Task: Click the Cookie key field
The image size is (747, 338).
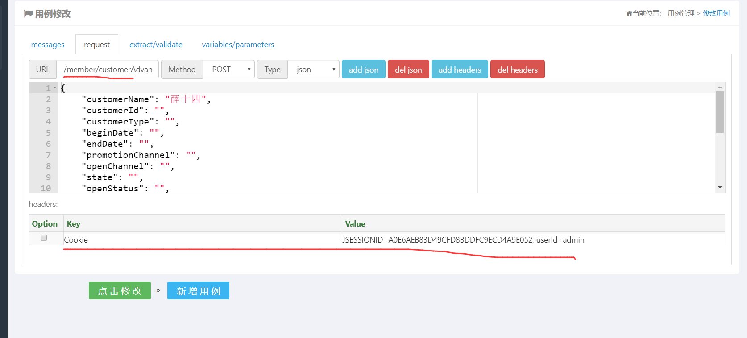Action: point(203,239)
